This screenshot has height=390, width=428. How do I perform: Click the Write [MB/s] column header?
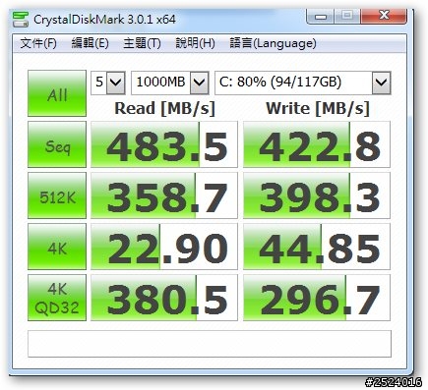[318, 108]
